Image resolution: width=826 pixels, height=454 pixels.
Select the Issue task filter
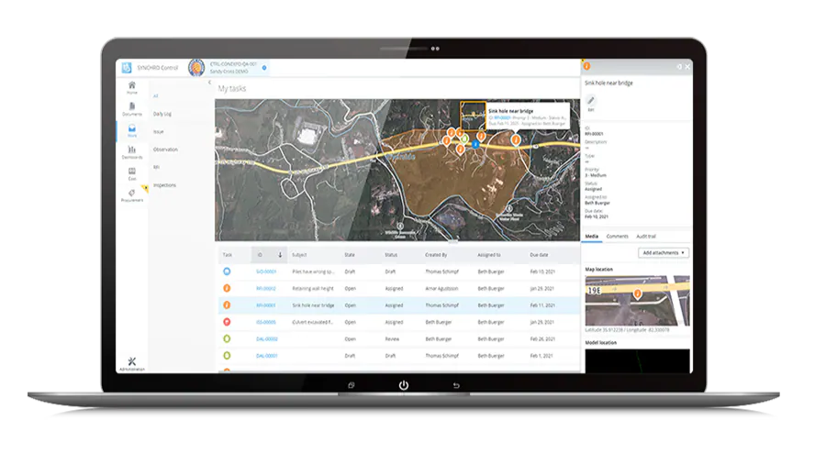[159, 132]
